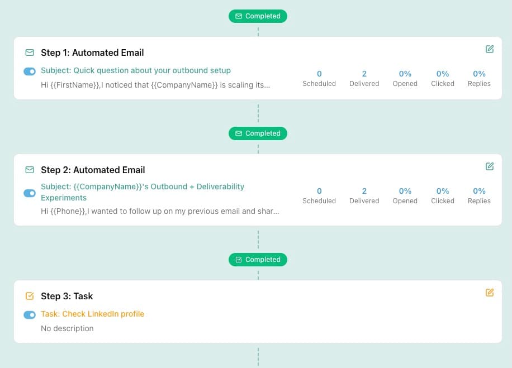Screen dimensions: 512x368
Task: Click the 'Task: Check LinkedIn profile' link
Action: click(92, 314)
